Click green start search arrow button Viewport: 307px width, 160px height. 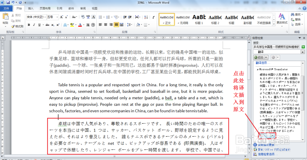(303, 47)
